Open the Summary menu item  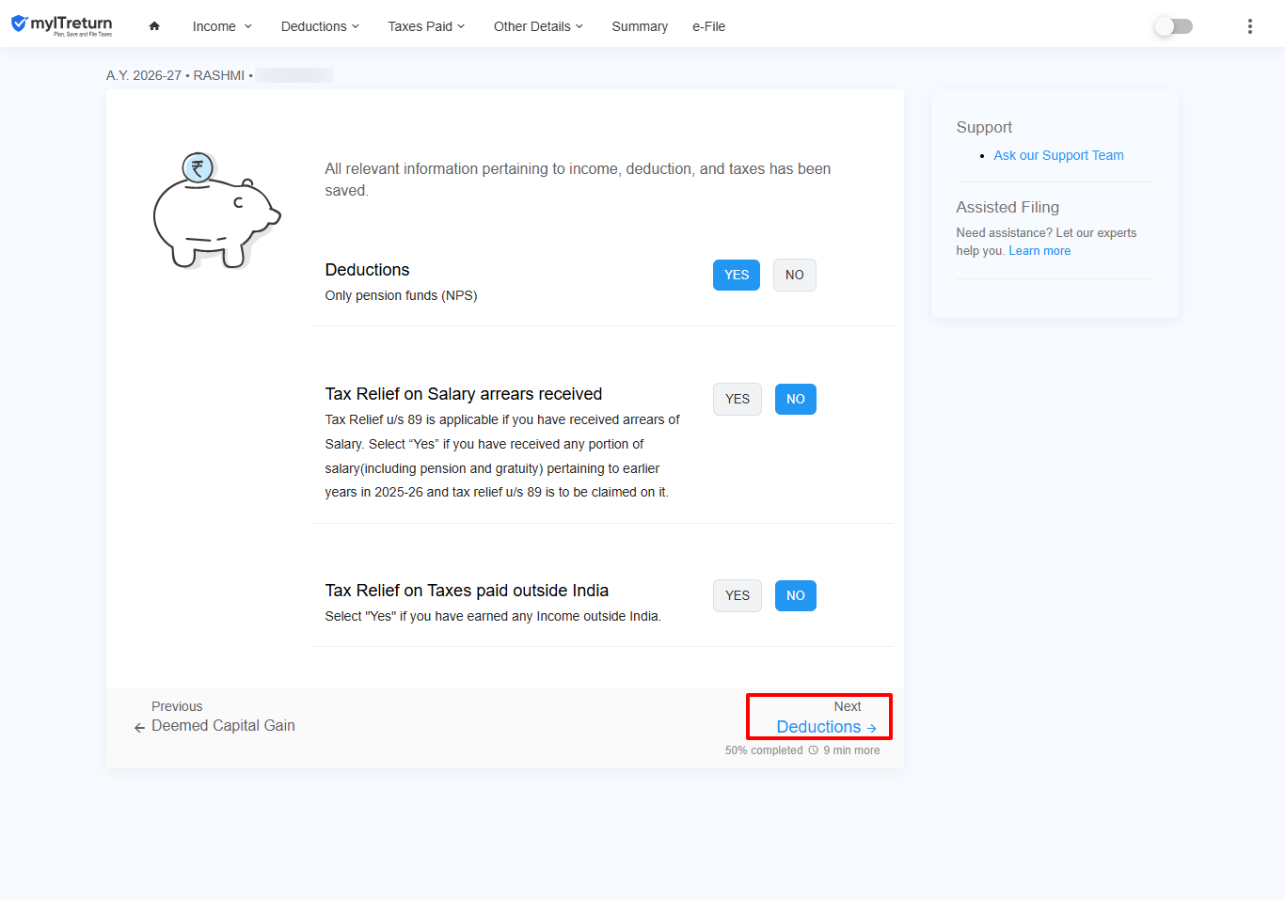click(x=640, y=26)
